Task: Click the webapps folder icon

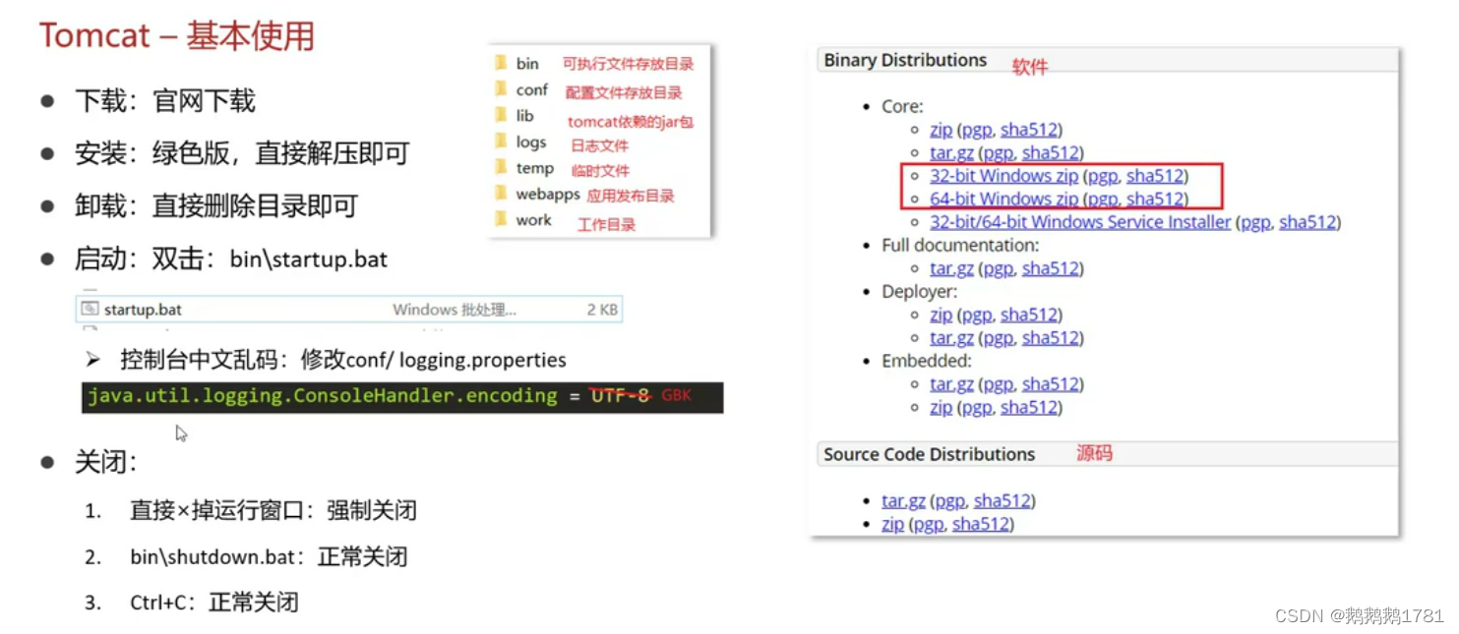Action: click(502, 194)
